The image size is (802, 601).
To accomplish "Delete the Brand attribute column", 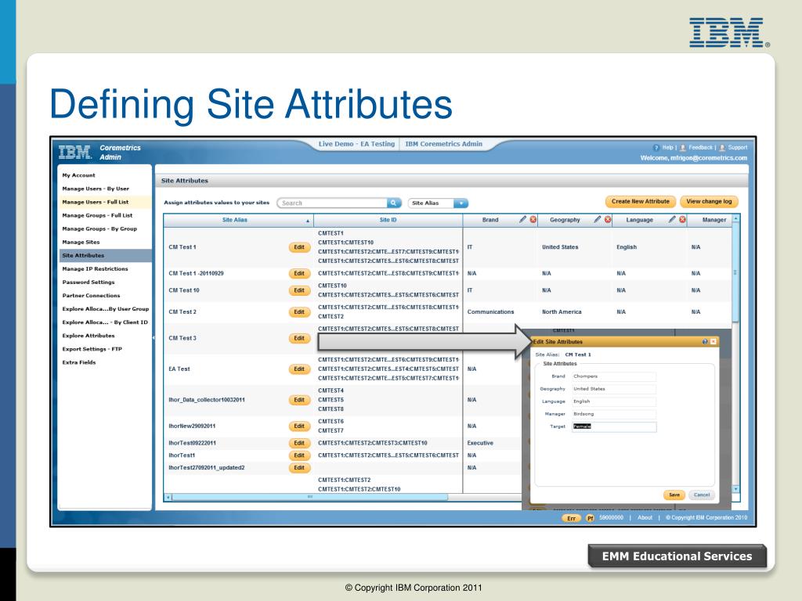I will coord(533,219).
